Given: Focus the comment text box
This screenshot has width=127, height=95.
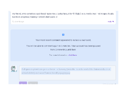Looking at the screenshot, I should pos(67,73).
